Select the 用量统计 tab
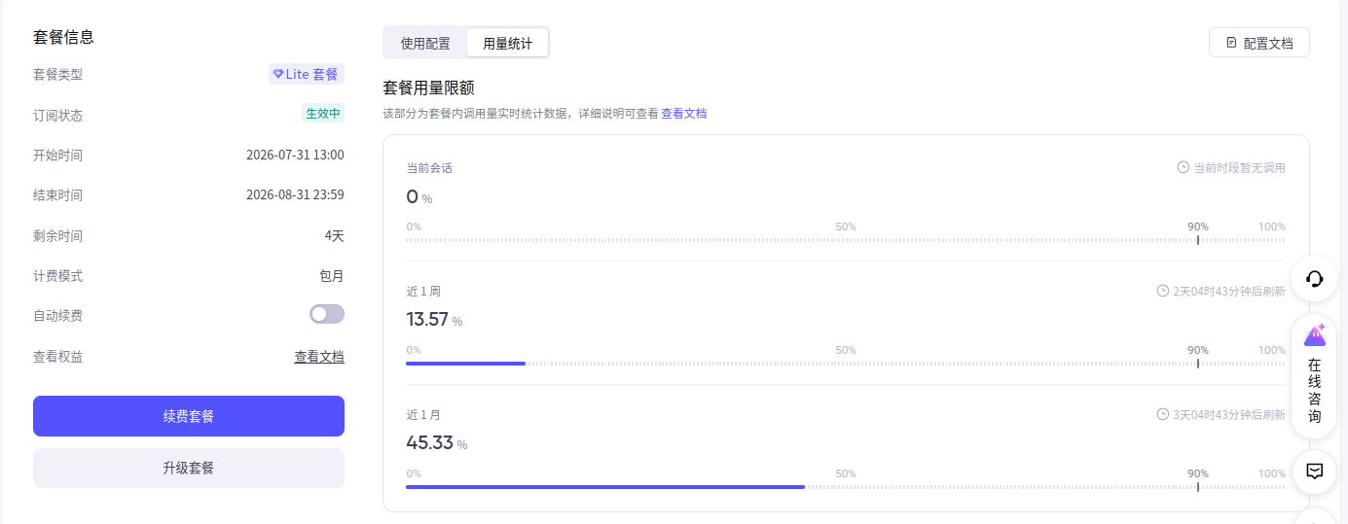 (x=508, y=43)
